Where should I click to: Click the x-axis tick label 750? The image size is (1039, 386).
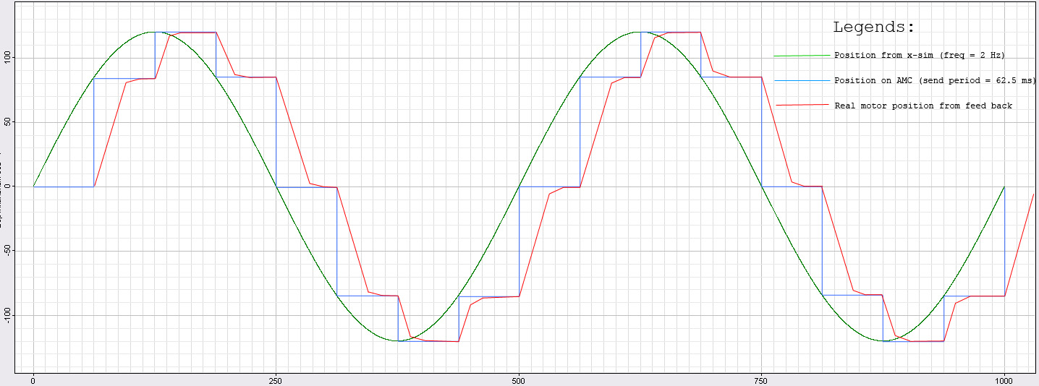click(x=761, y=380)
